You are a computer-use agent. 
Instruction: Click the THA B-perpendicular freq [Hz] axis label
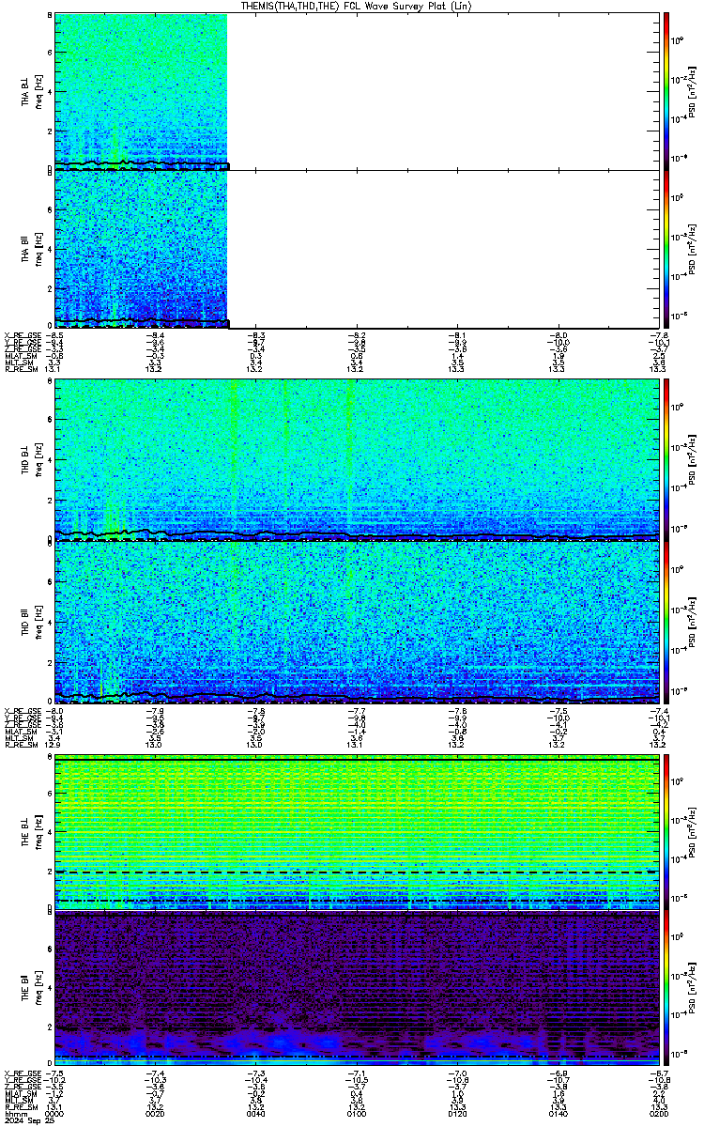(x=38, y=92)
